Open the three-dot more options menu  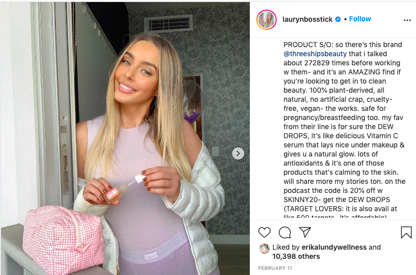pyautogui.click(x=407, y=20)
